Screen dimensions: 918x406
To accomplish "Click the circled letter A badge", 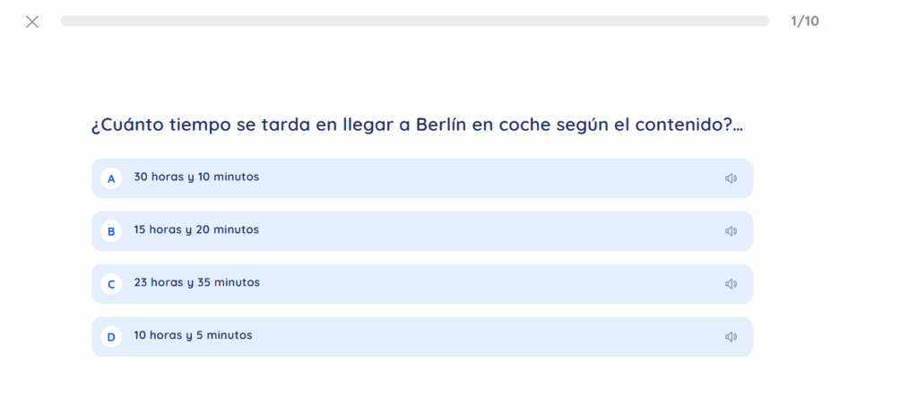I will pyautogui.click(x=111, y=178).
